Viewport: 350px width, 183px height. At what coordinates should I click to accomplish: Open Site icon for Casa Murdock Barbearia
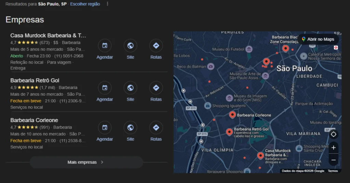130,46
